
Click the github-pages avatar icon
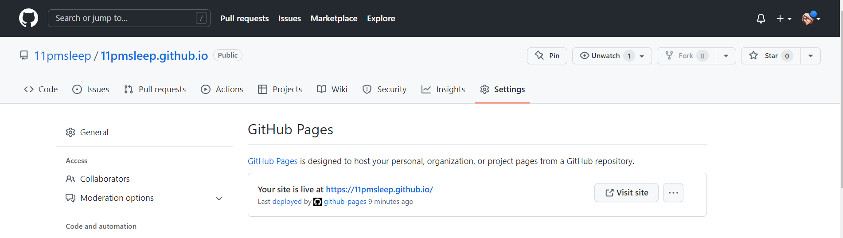point(317,202)
